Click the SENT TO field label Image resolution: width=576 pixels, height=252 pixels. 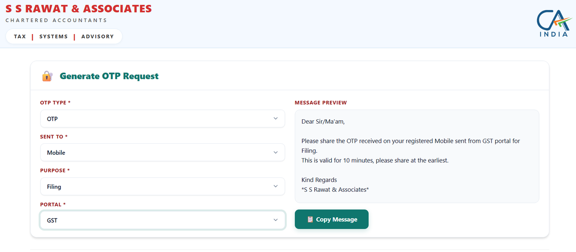point(54,137)
